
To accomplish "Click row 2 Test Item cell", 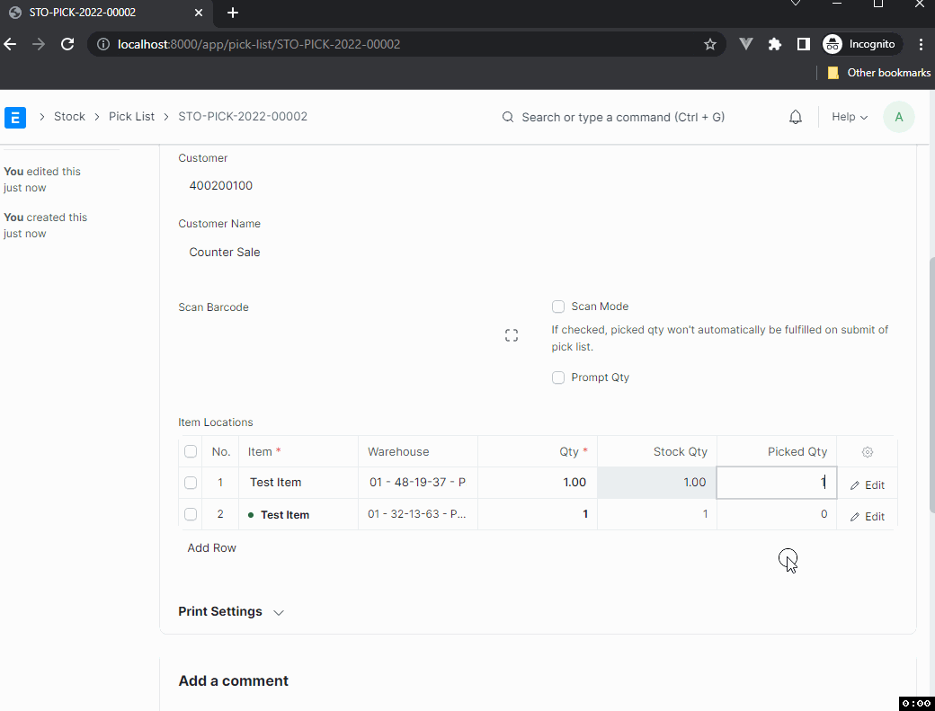I will click(x=298, y=514).
